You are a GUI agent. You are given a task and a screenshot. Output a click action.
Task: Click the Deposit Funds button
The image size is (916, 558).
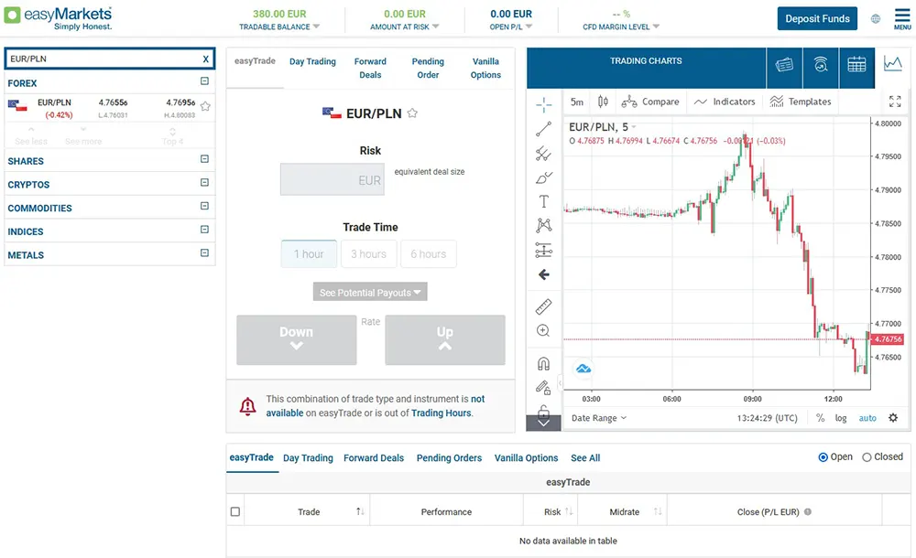816,18
